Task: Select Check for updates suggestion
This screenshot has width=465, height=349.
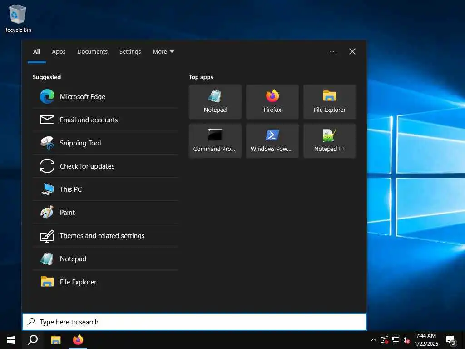Action: [105, 166]
